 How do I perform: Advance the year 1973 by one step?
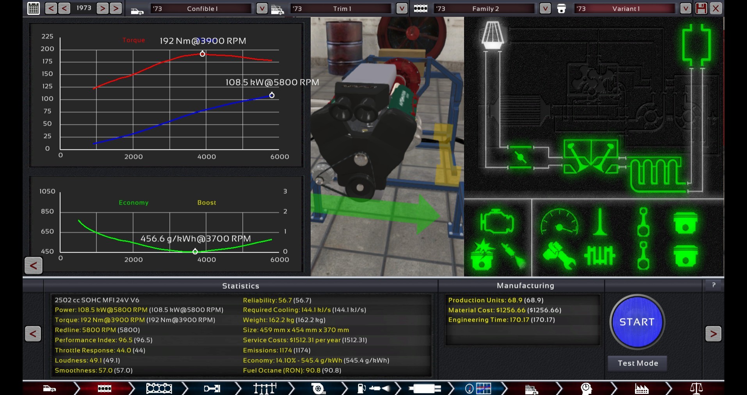[103, 8]
